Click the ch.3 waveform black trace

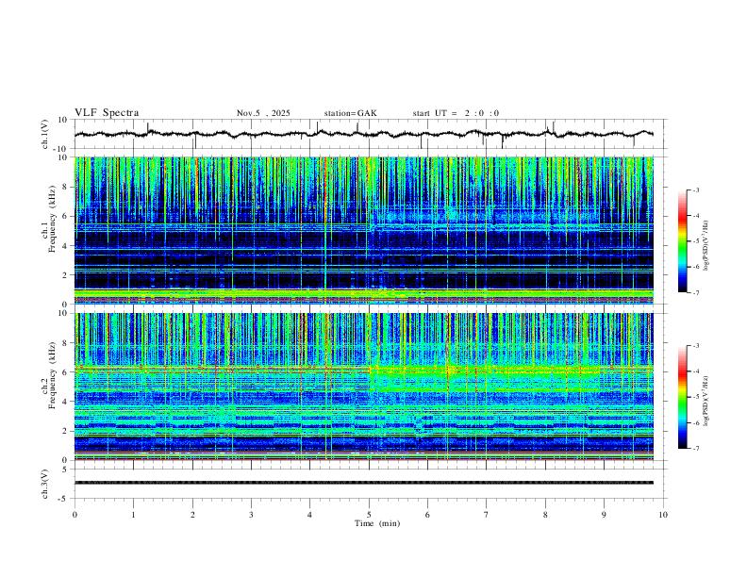(x=364, y=483)
